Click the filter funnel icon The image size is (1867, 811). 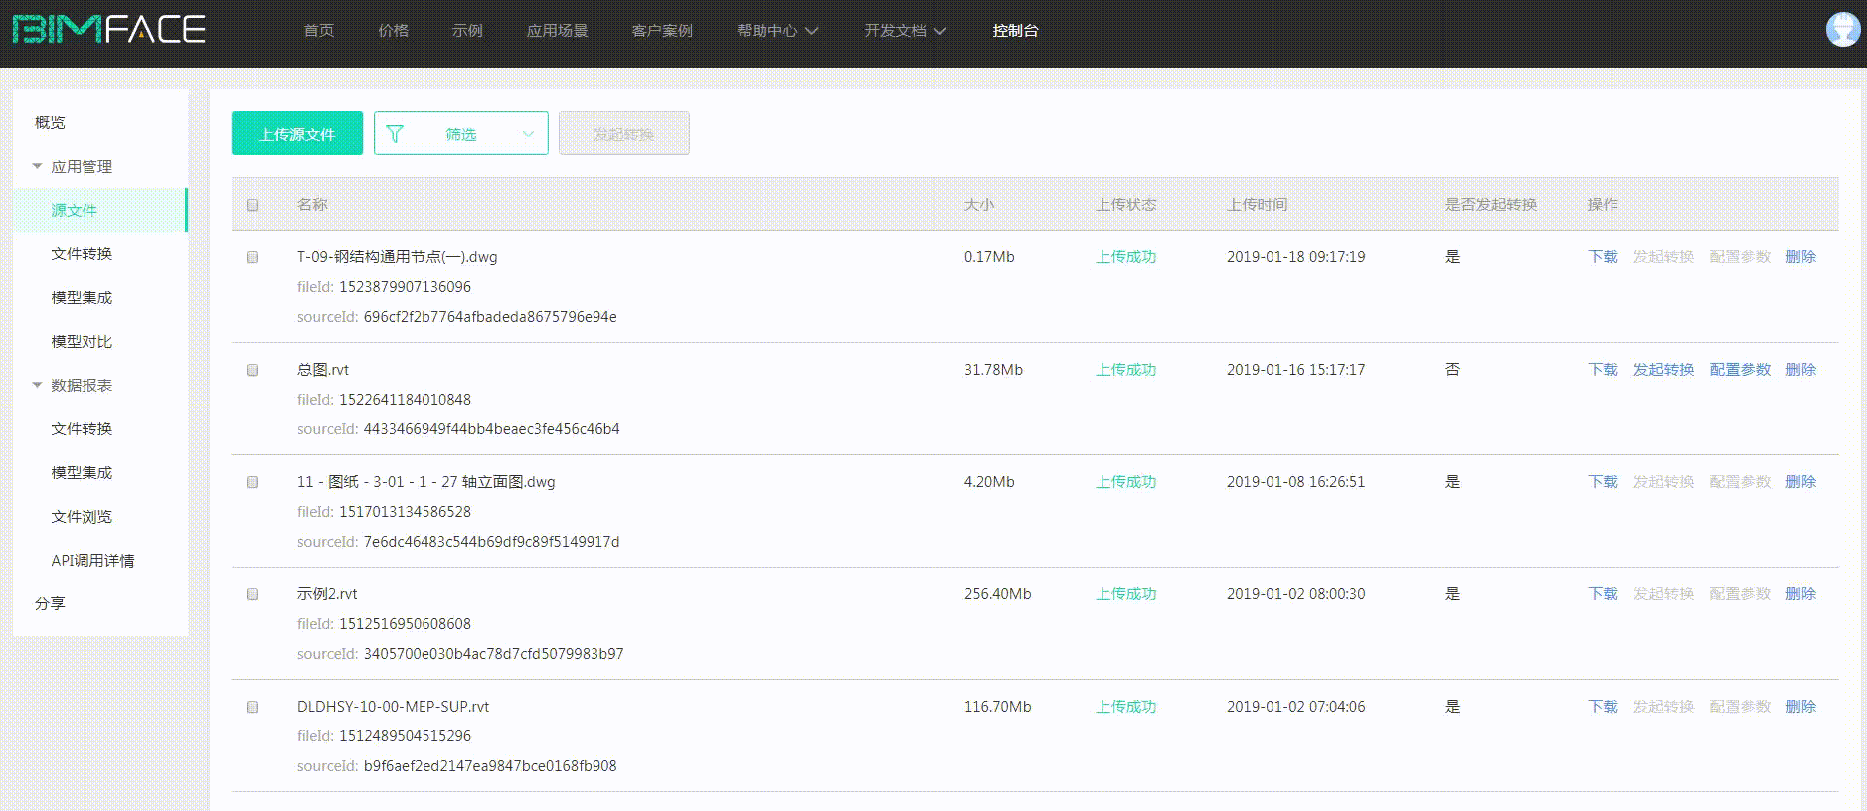click(x=395, y=134)
